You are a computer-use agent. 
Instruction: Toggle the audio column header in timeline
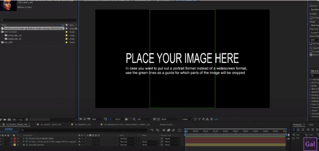[x=3, y=135]
